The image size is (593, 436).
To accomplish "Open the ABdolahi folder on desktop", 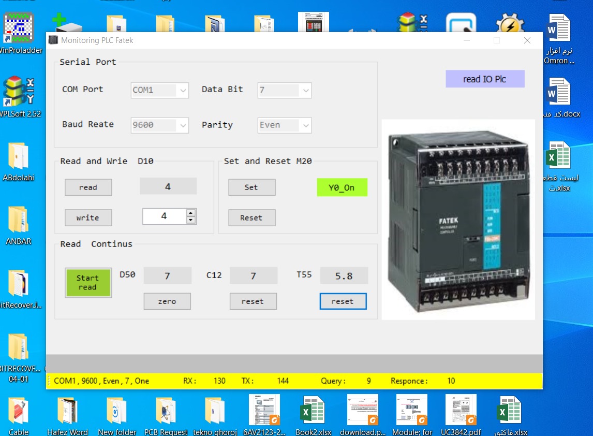I will point(19,157).
